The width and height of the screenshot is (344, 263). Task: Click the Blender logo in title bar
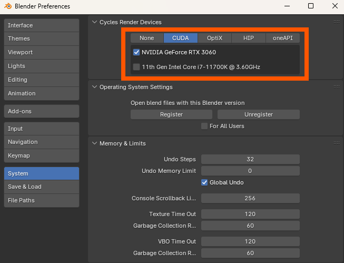[x=7, y=6]
